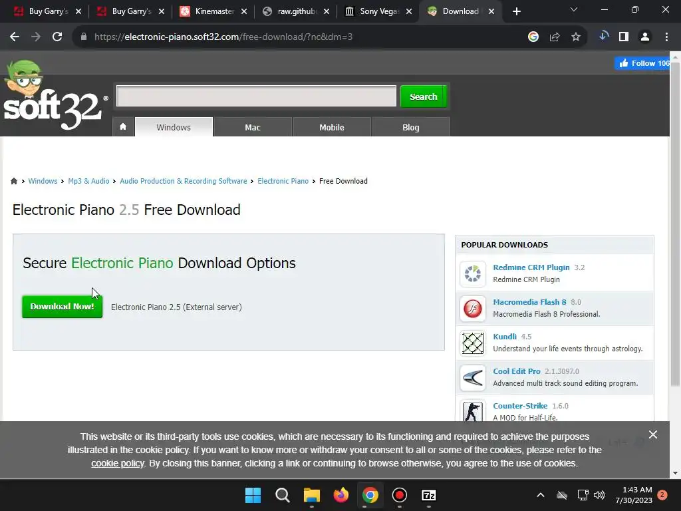Bookmark this page with the star icon
The image size is (681, 511).
tap(576, 37)
